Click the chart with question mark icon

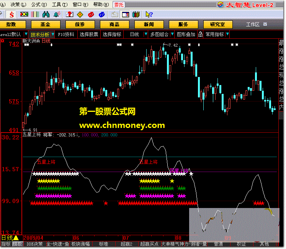tap(69, 15)
